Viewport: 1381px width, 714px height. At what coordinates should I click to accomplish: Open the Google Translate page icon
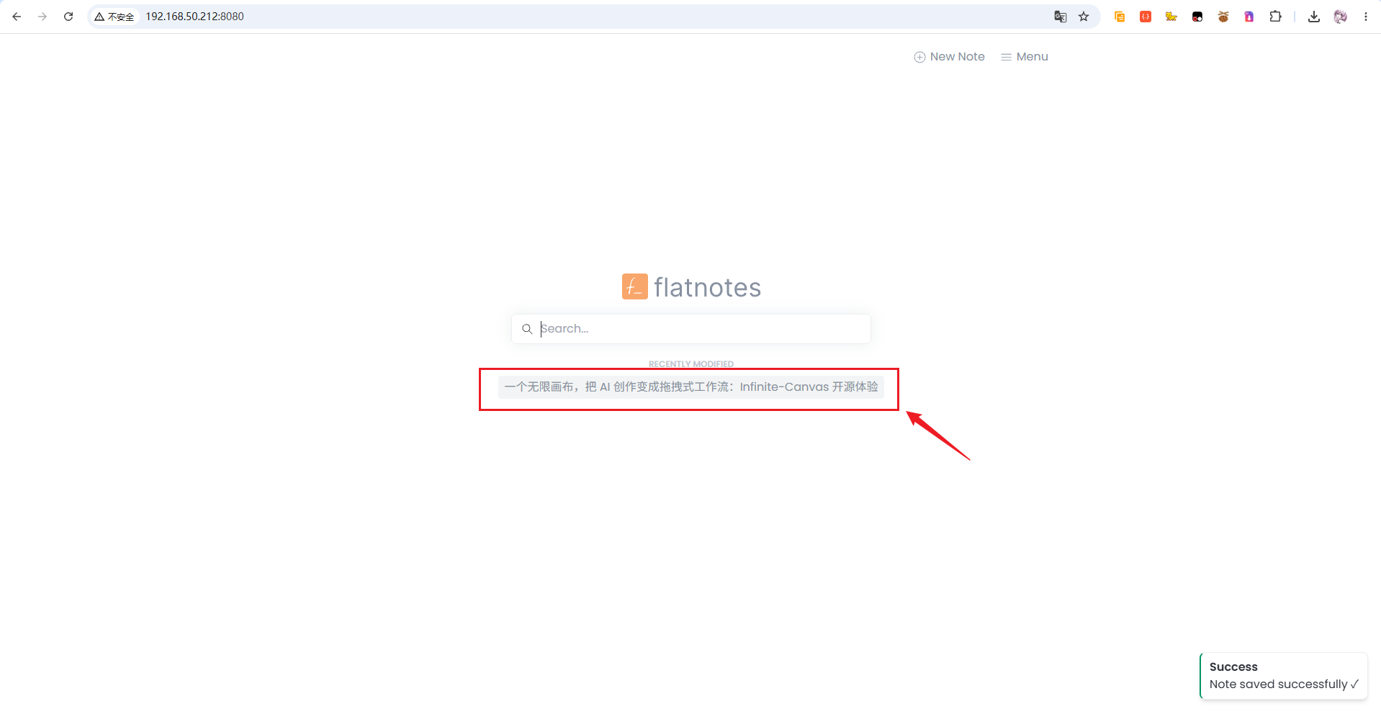coord(1061,17)
